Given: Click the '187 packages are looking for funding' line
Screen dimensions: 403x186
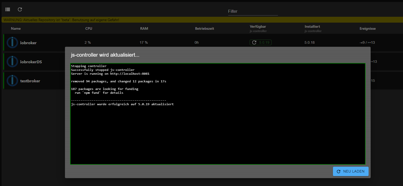Looking at the screenshot, I should 105,89.
